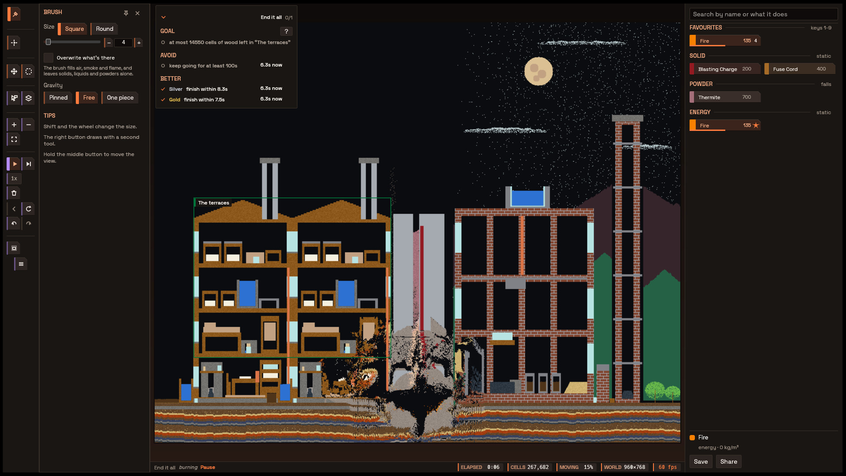The height and width of the screenshot is (476, 846).
Task: Select Blasting Charge material
Action: pyautogui.click(x=725, y=69)
